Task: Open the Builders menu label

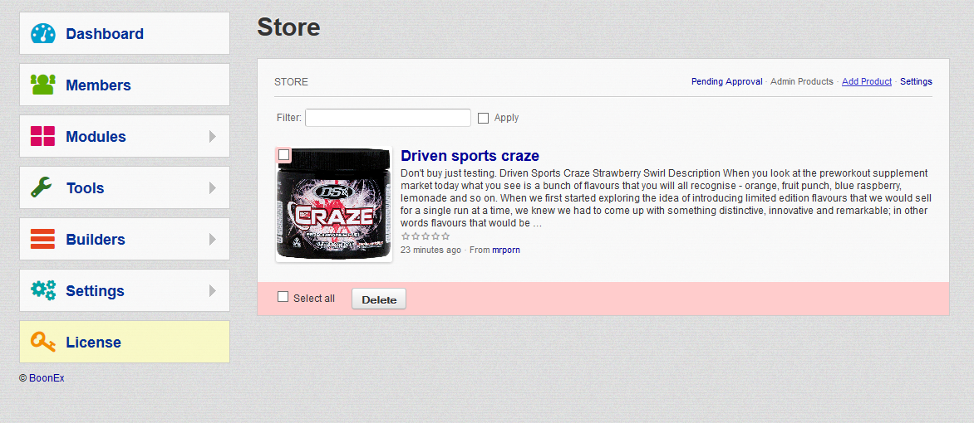Action: click(95, 240)
